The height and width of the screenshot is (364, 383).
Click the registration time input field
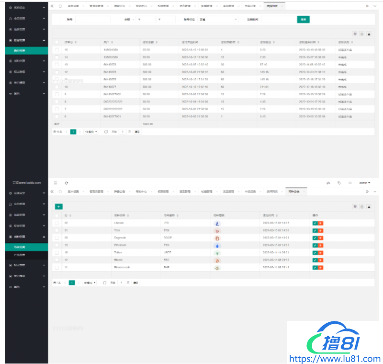click(x=278, y=19)
